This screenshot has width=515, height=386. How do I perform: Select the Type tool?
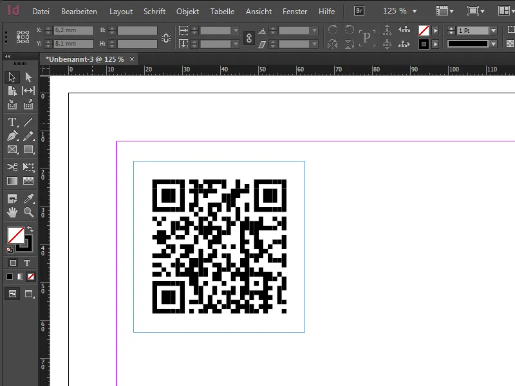(12, 122)
